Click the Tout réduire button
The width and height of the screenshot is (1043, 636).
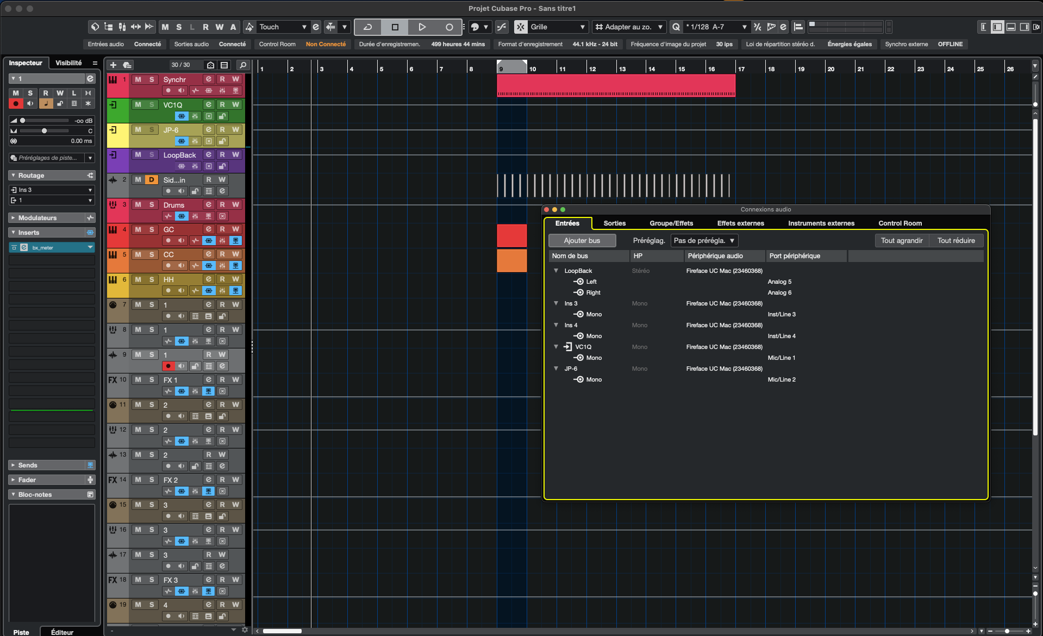[955, 241]
